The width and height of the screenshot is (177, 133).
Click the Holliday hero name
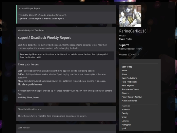pos(22,98)
